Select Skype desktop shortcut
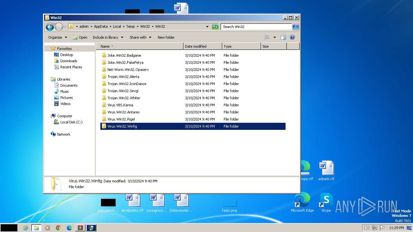Screen dimensions: 413x232 tap(326, 203)
